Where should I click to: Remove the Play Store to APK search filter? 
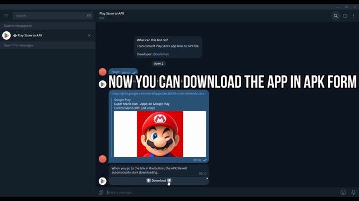pos(89,36)
